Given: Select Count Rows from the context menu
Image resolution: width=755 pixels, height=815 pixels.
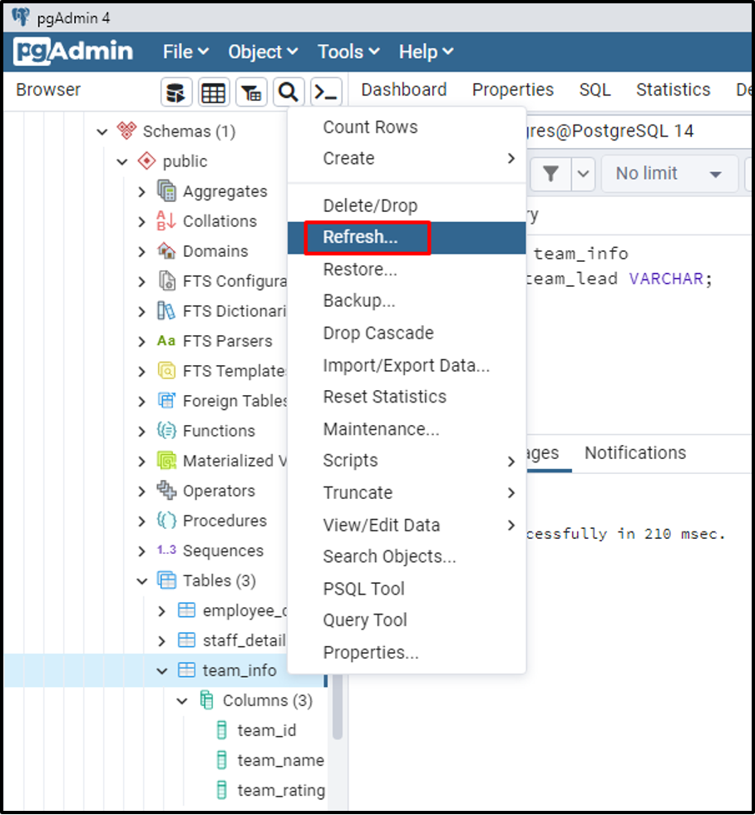Looking at the screenshot, I should point(370,126).
